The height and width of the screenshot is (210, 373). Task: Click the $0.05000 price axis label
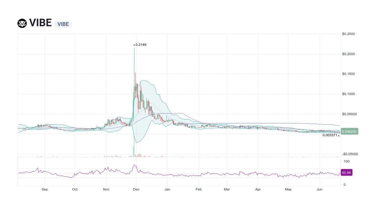[349, 114]
